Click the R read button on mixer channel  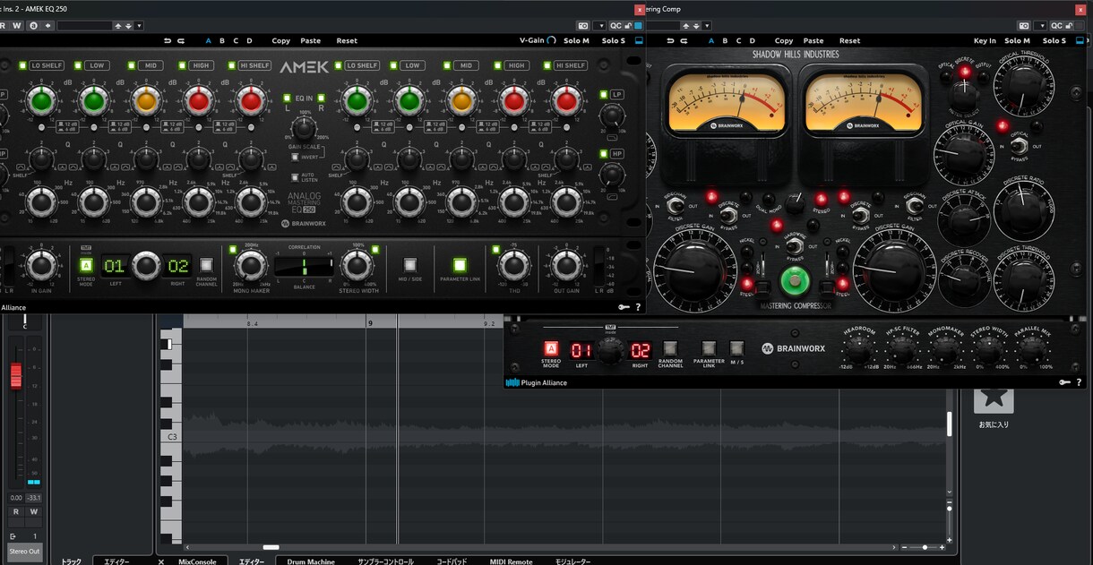point(15,512)
